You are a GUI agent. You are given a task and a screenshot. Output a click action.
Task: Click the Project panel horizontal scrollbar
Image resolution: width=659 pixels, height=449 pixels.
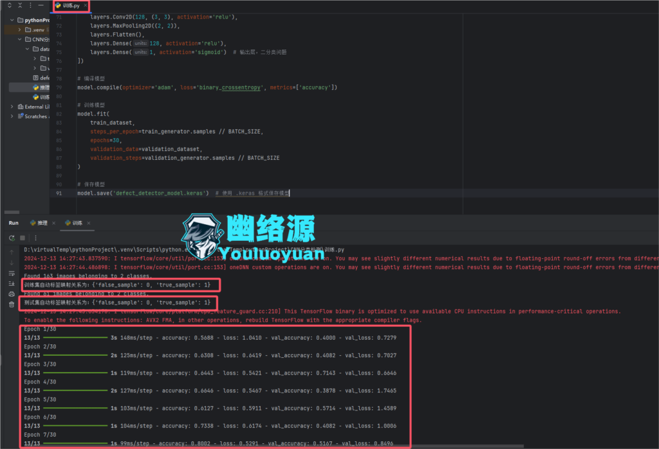(12, 212)
